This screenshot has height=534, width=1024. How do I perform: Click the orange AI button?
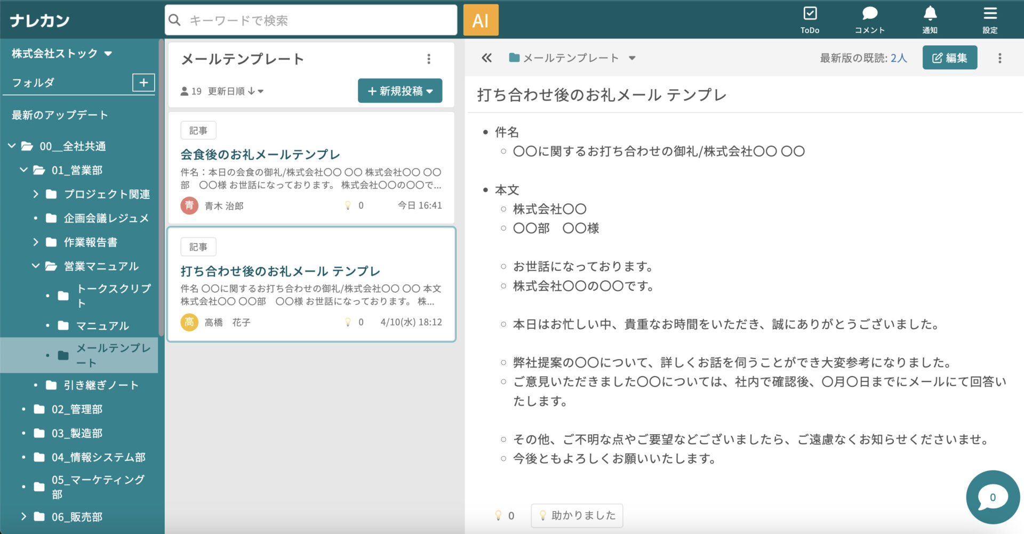481,20
